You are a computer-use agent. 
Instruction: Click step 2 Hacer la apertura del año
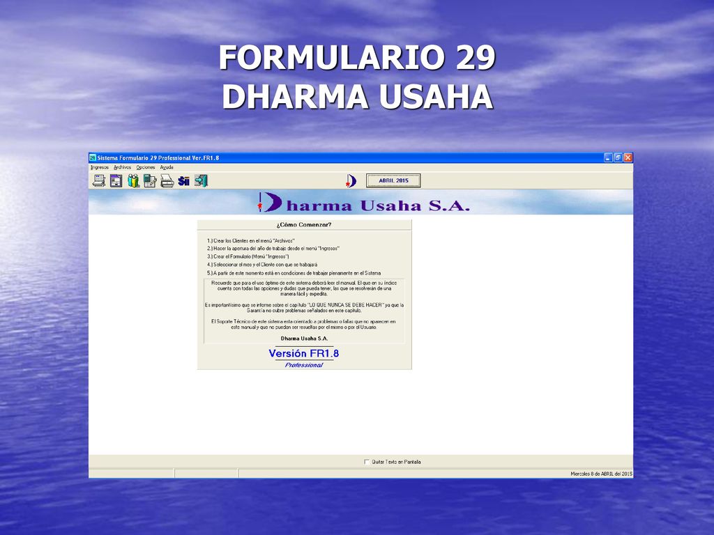[273, 249]
